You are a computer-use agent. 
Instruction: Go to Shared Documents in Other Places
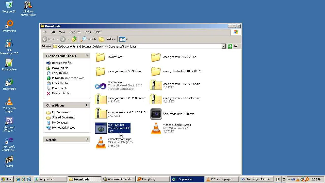[x=63, y=117]
